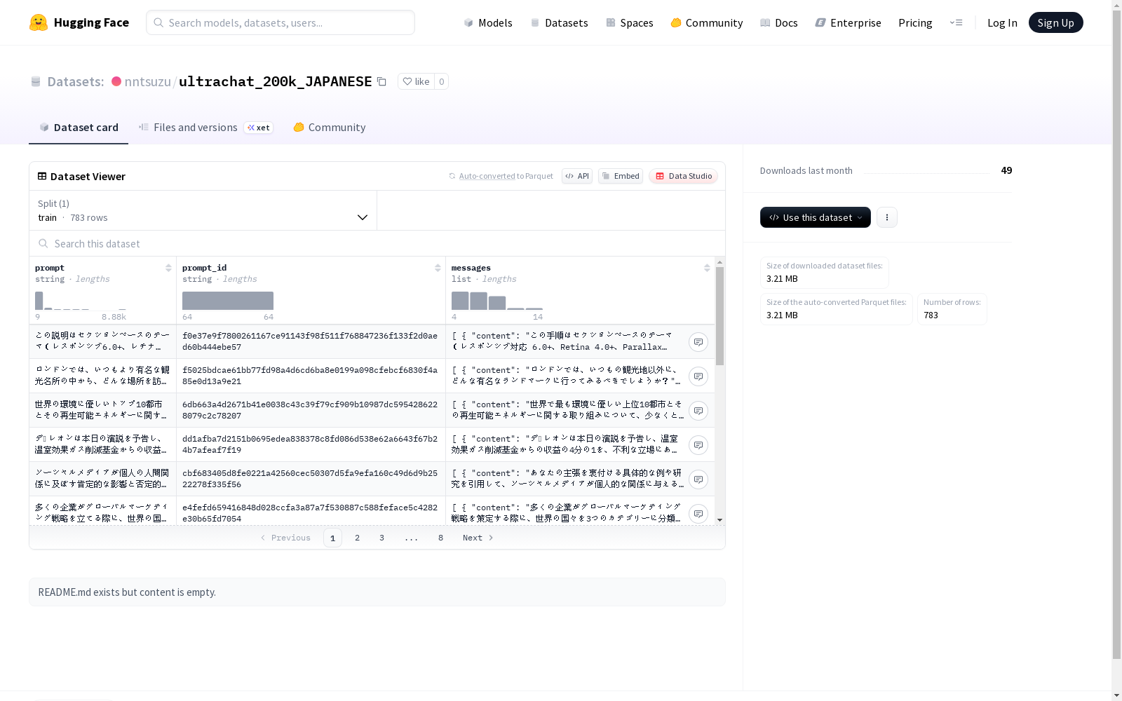
Task: Sort the prompt column
Action: point(168,268)
